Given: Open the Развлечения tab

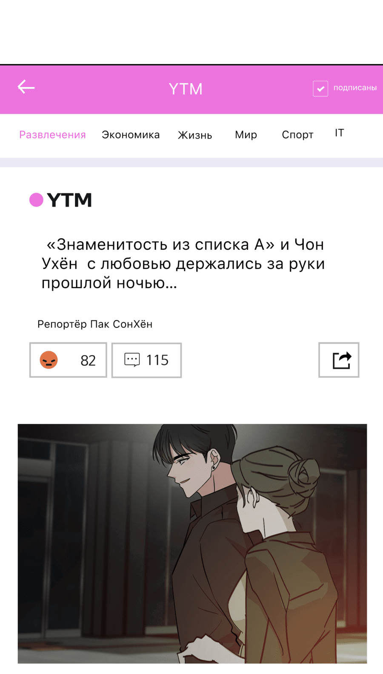Looking at the screenshot, I should (52, 135).
